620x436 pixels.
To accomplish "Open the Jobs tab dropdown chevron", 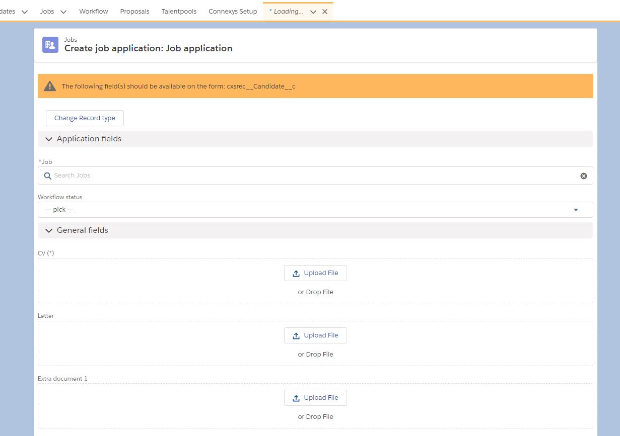I will click(63, 12).
